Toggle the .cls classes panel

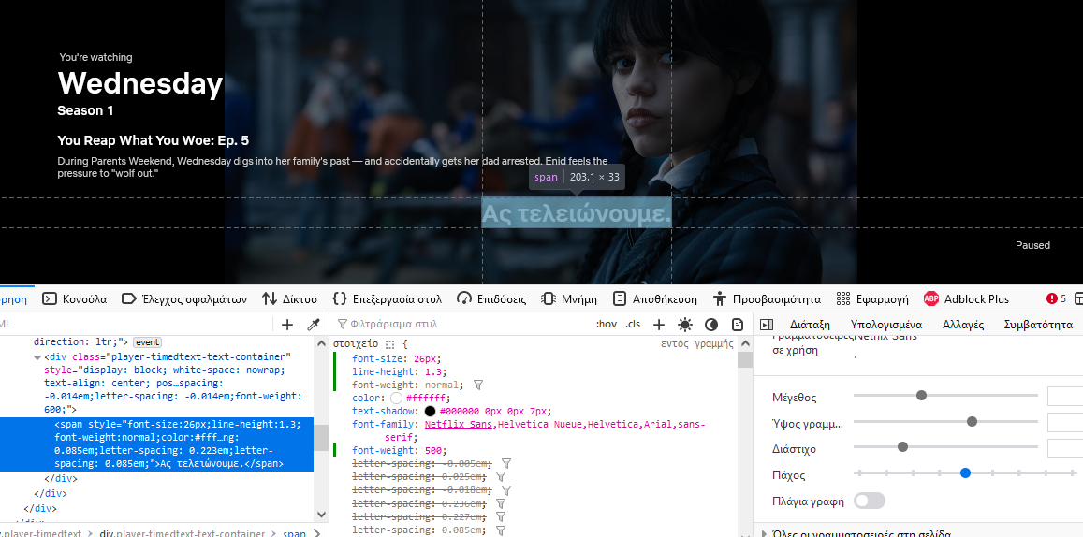coord(633,325)
